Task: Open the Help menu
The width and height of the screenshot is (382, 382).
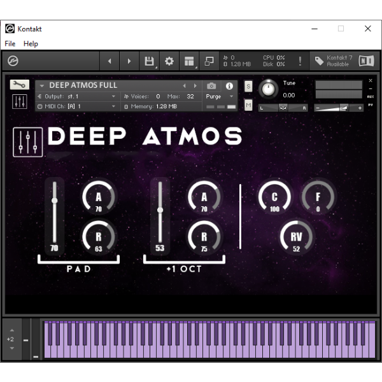Action: pyautogui.click(x=31, y=43)
